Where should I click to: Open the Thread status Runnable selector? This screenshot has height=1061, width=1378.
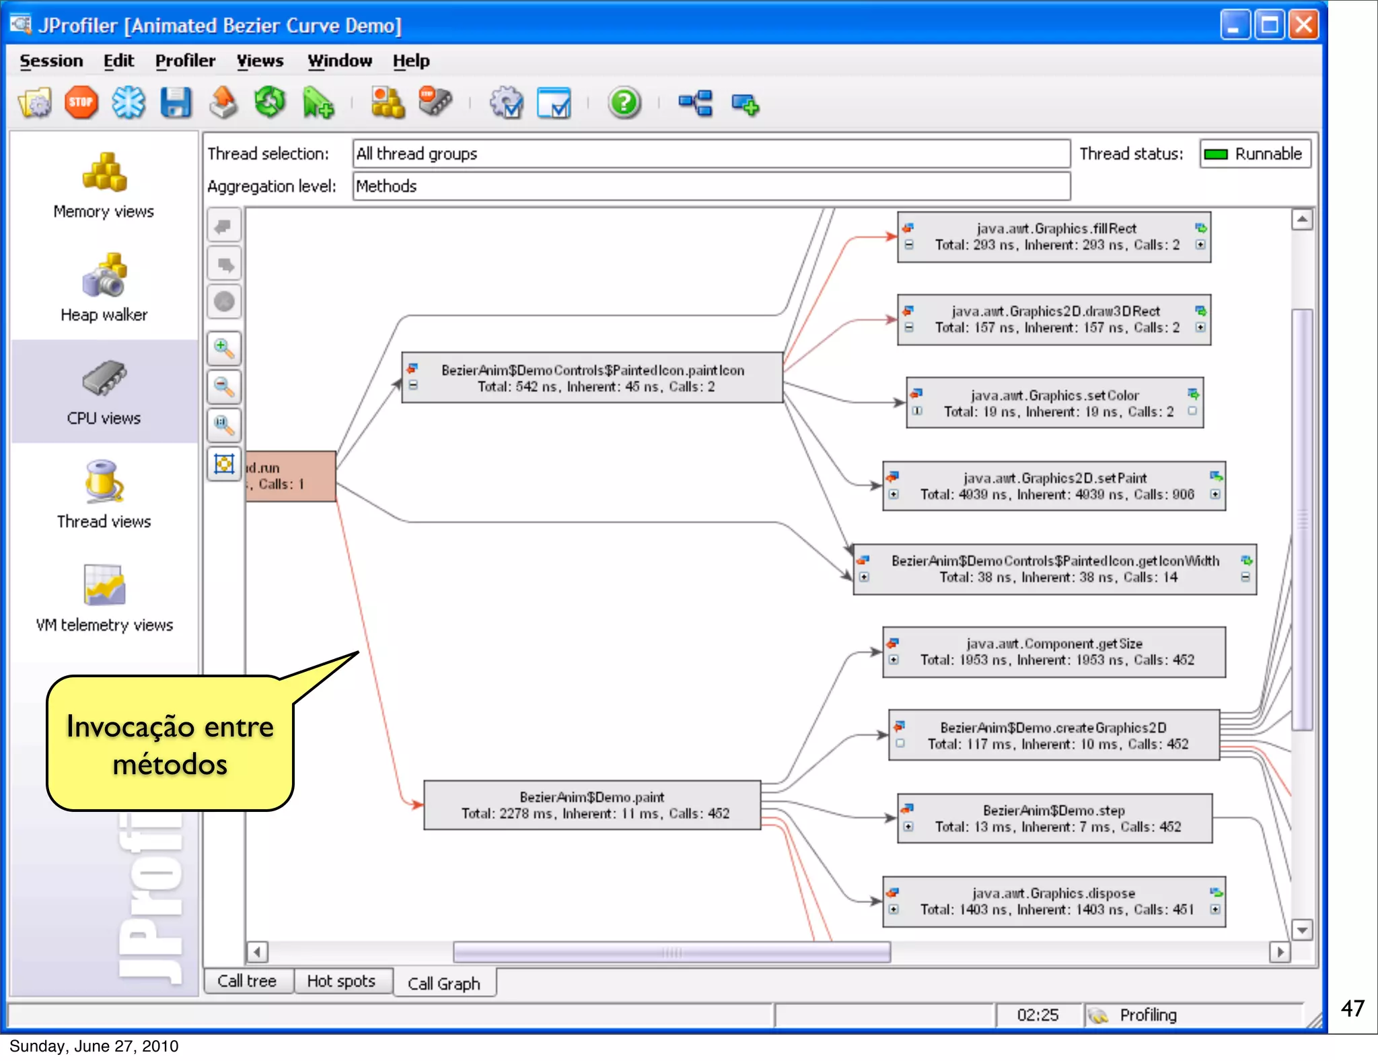(1255, 154)
